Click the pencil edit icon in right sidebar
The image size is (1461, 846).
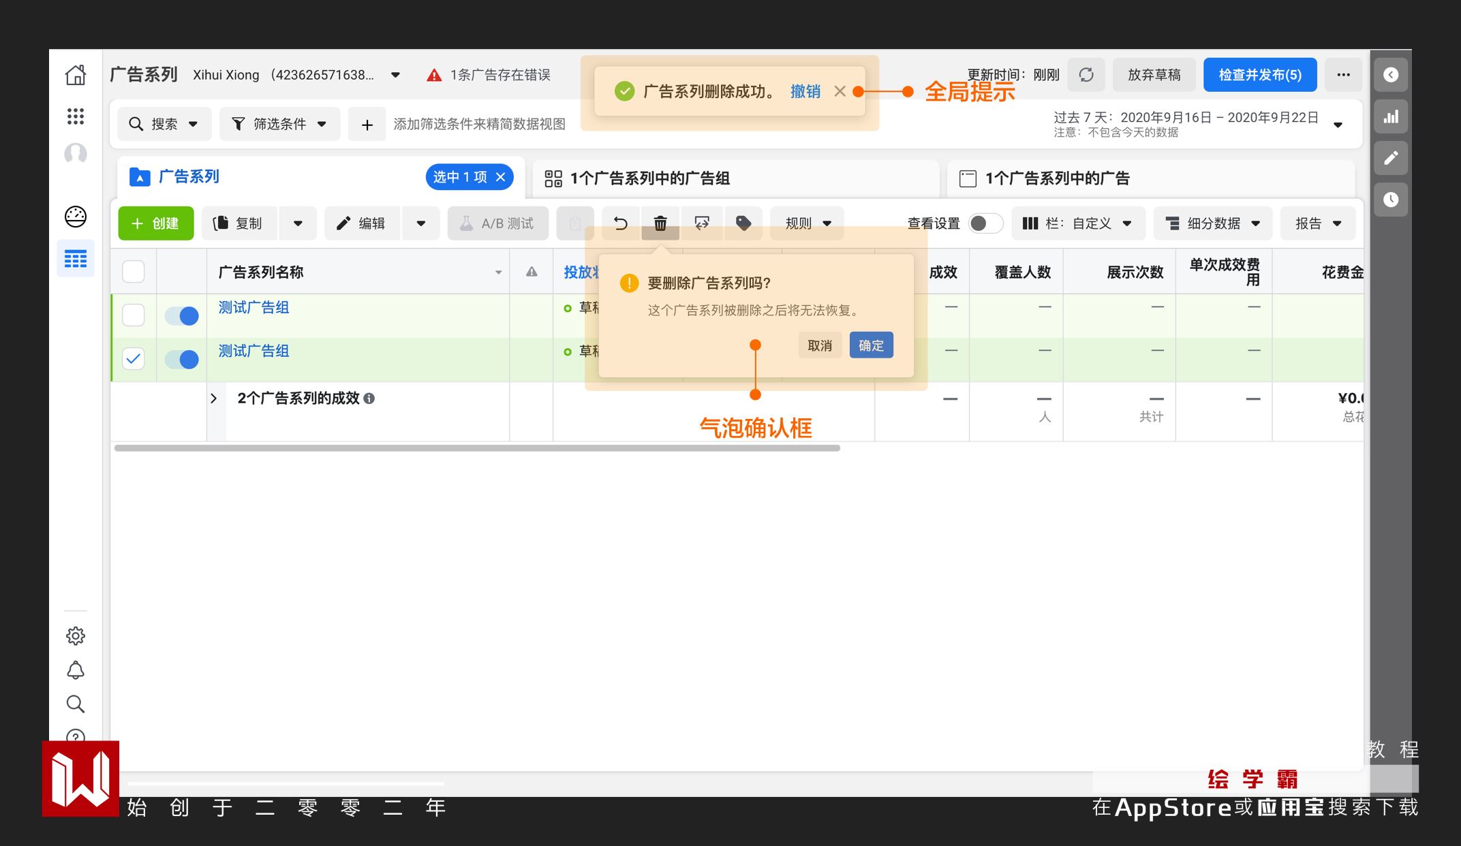1391,158
